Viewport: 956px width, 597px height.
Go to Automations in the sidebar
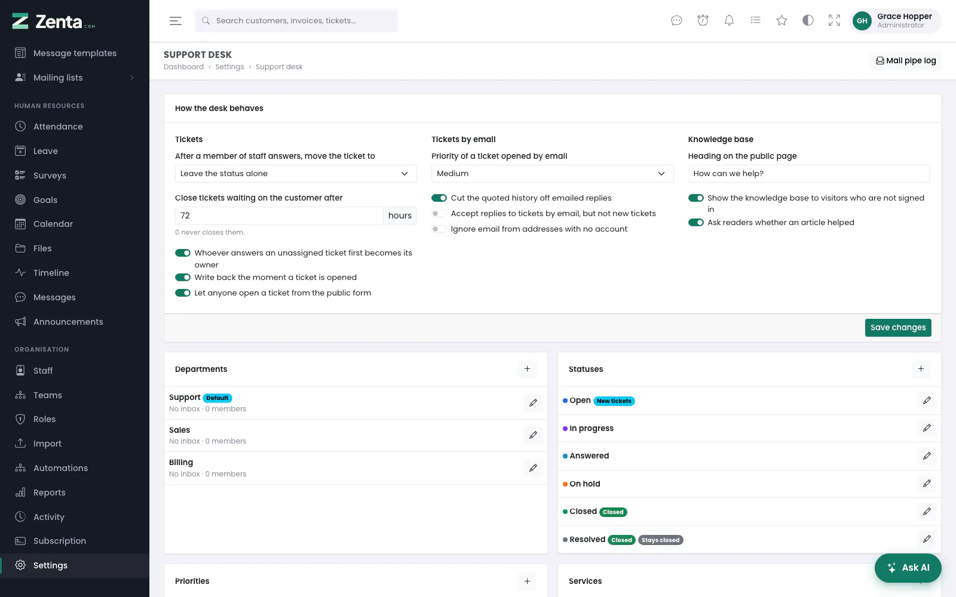pos(75,468)
